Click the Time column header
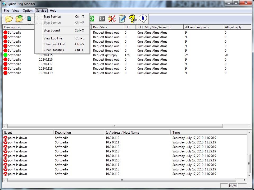 (209, 133)
